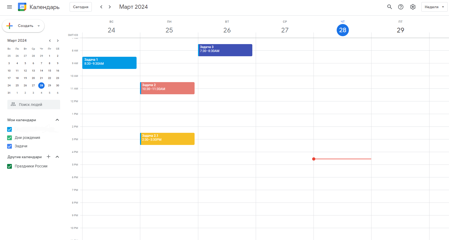449x240 pixels.
Task: Click the Создать button label
Action: 26,26
